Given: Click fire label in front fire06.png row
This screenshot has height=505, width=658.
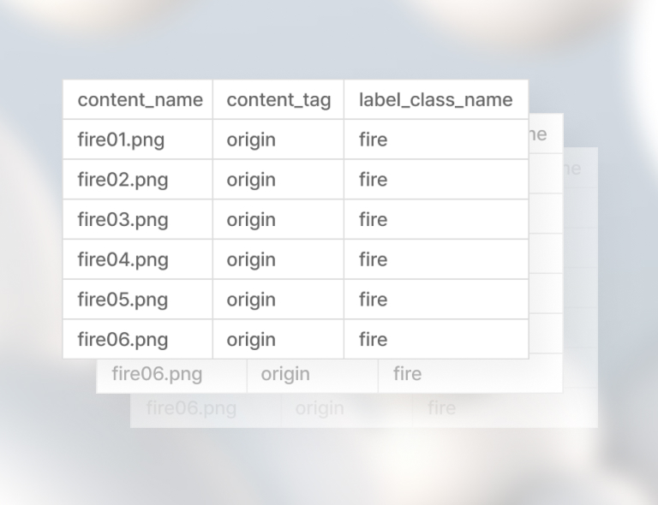Looking at the screenshot, I should point(373,340).
